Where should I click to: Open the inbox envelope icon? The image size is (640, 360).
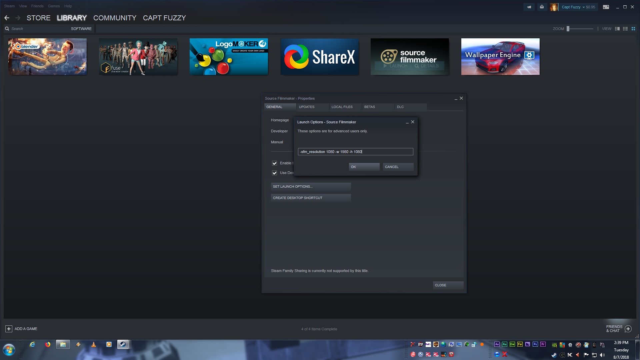tap(542, 7)
